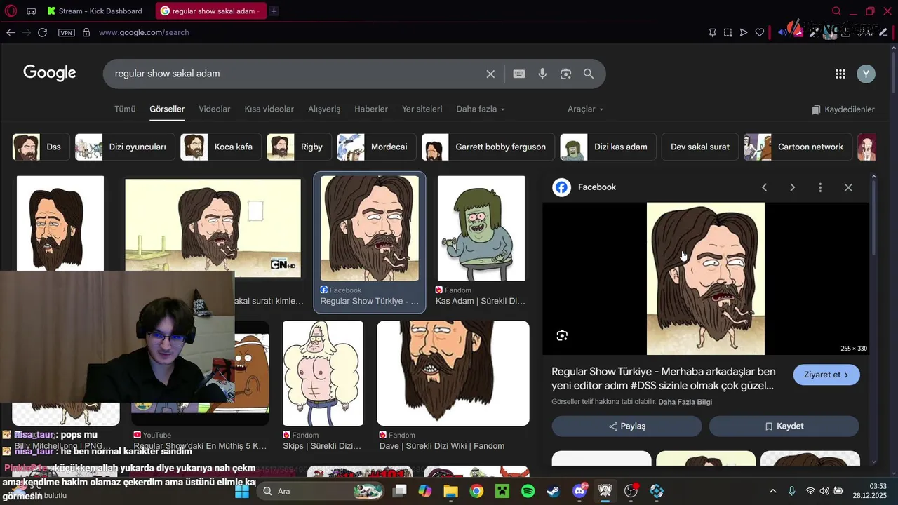Image resolution: width=898 pixels, height=505 pixels.
Task: Open the on-screen keyboard input tool
Action: (x=519, y=74)
